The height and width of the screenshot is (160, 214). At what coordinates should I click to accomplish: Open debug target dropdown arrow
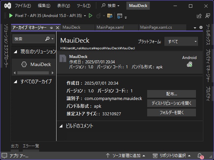pyautogui.click(x=85, y=16)
